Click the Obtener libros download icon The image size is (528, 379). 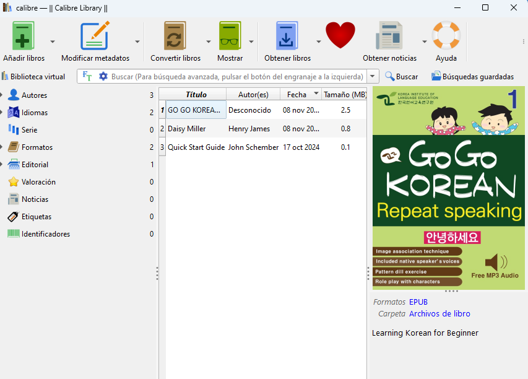point(287,36)
